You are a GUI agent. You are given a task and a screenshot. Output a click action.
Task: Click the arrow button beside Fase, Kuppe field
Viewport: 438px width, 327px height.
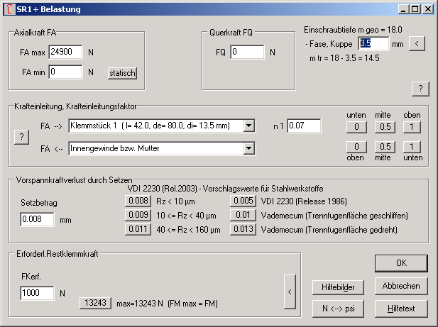[x=418, y=44]
